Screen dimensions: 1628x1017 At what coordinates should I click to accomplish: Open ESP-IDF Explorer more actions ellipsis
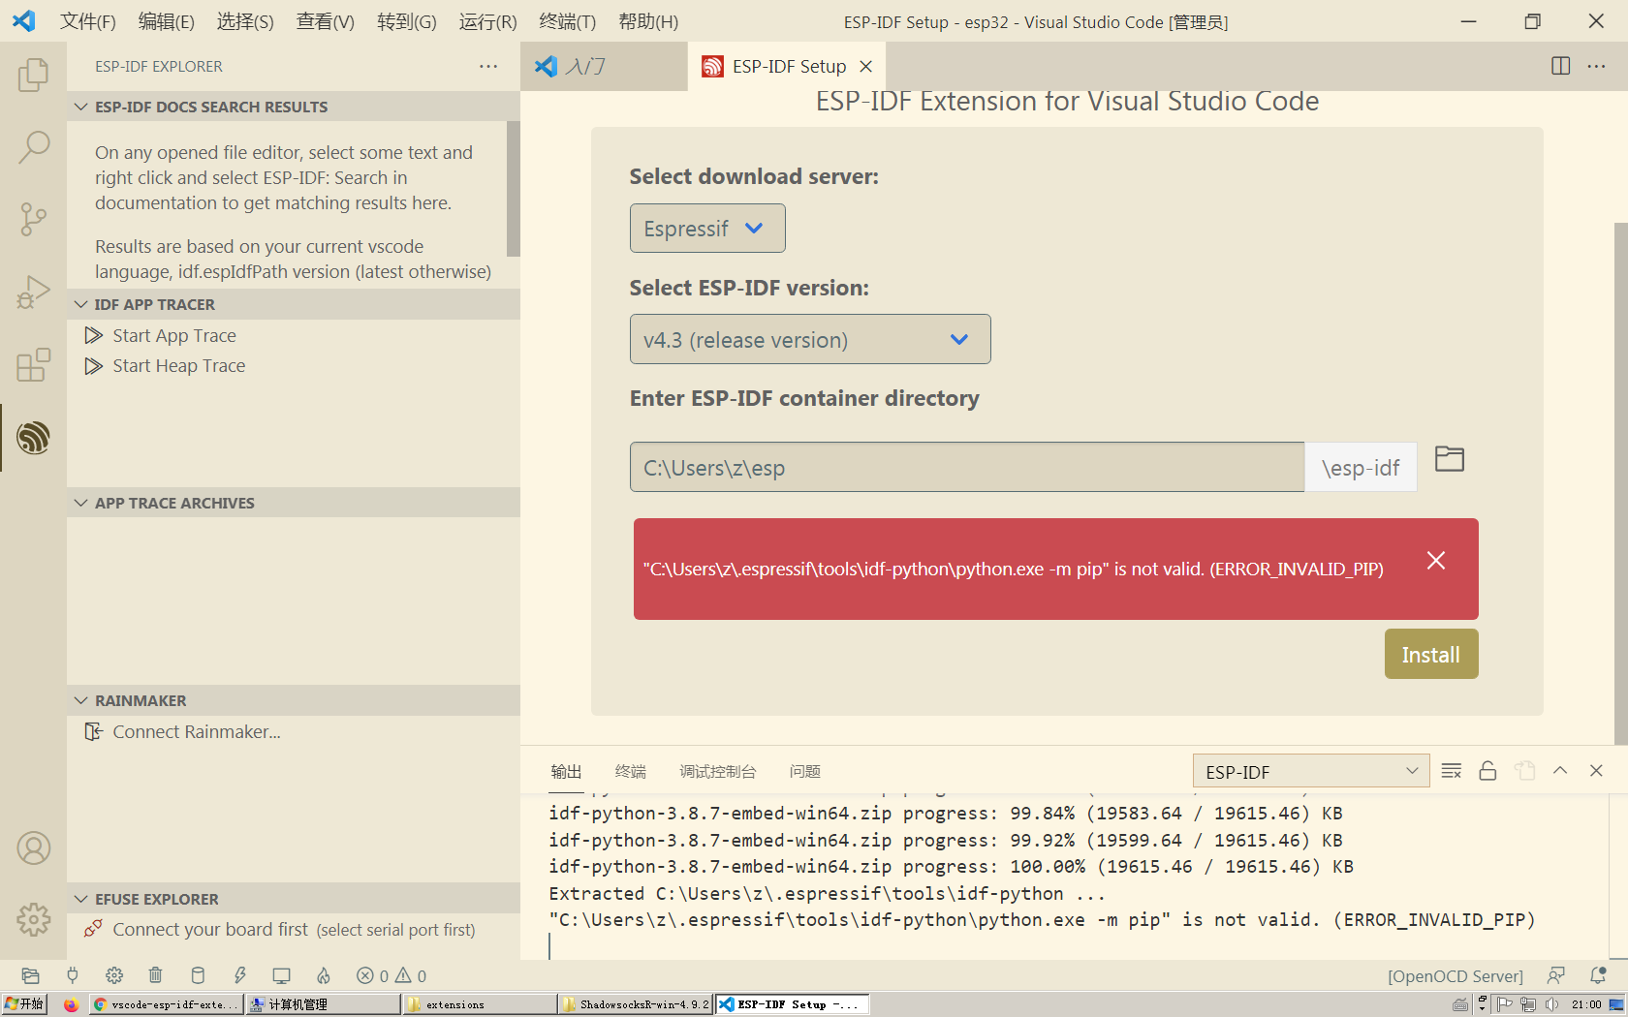pyautogui.click(x=488, y=66)
